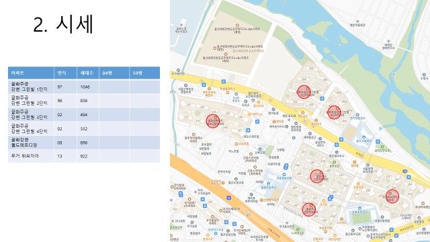Click the 문수고등학교 school icon

[363, 137]
